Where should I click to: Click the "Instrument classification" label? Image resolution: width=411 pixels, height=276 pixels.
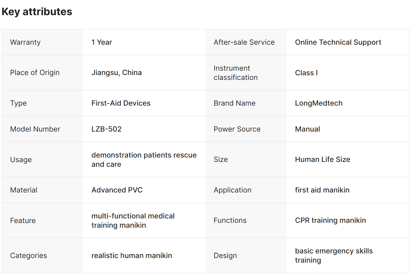(236, 73)
